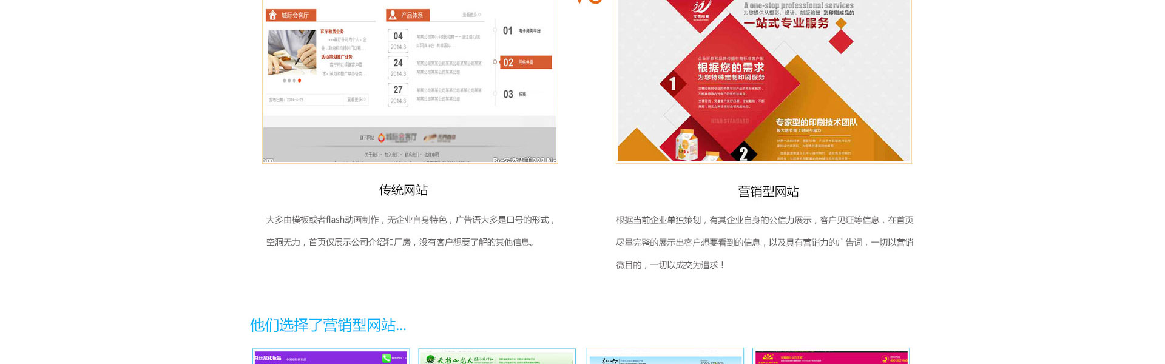This screenshot has height=364, width=1165.
Task: Click the 传统网站 heading
Action: (404, 190)
